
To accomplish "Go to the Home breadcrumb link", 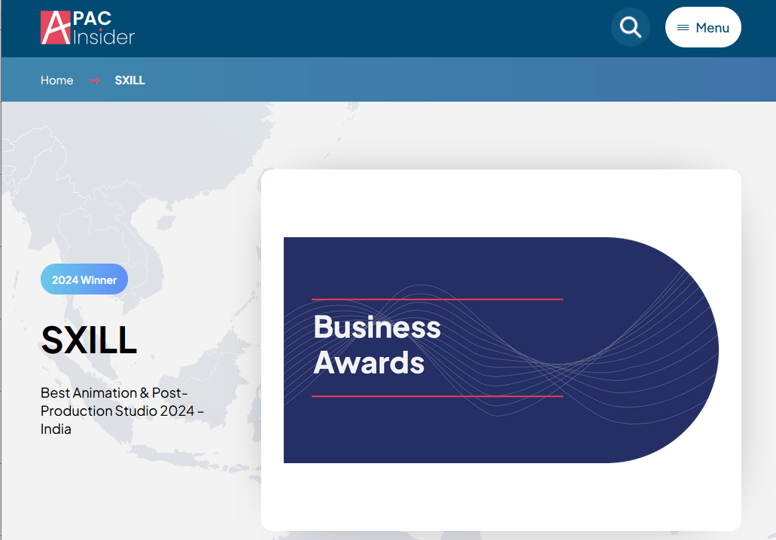I will tap(57, 80).
